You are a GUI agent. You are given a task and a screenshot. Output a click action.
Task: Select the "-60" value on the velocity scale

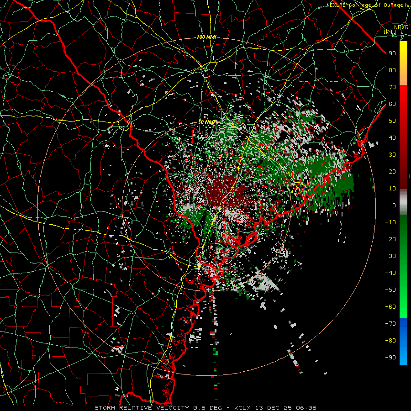390,307
